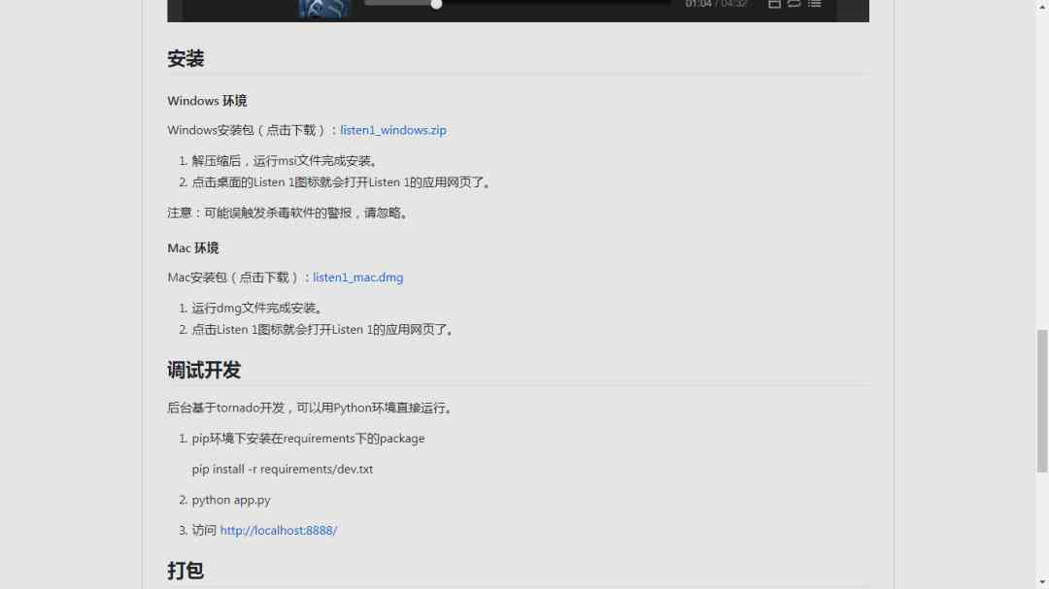The width and height of the screenshot is (1049, 589).
Task: Open the listen1_windows.zip download link
Action: click(392, 130)
